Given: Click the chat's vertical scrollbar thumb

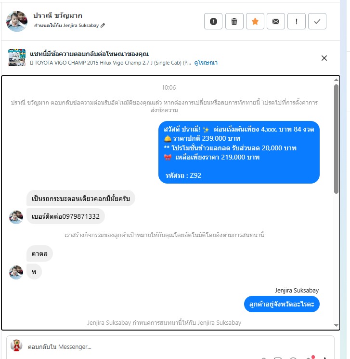Looking at the screenshot, I should (x=336, y=139).
